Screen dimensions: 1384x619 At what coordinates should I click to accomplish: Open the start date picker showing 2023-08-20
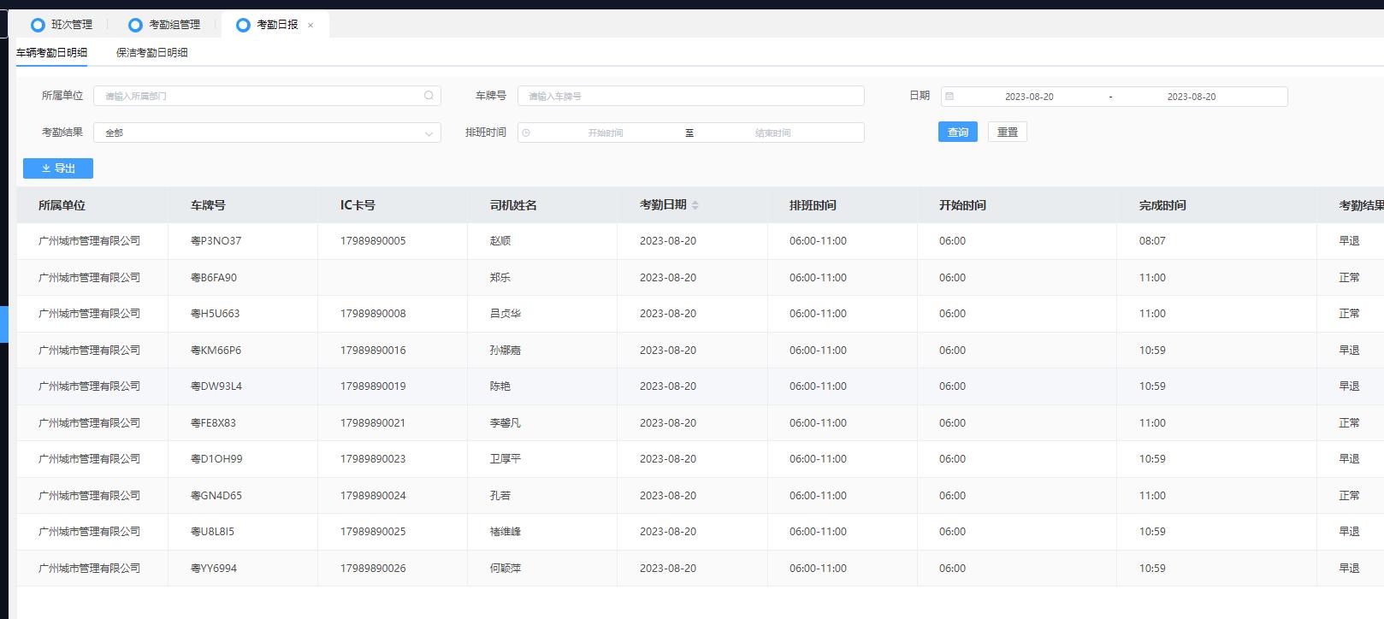tap(1028, 97)
